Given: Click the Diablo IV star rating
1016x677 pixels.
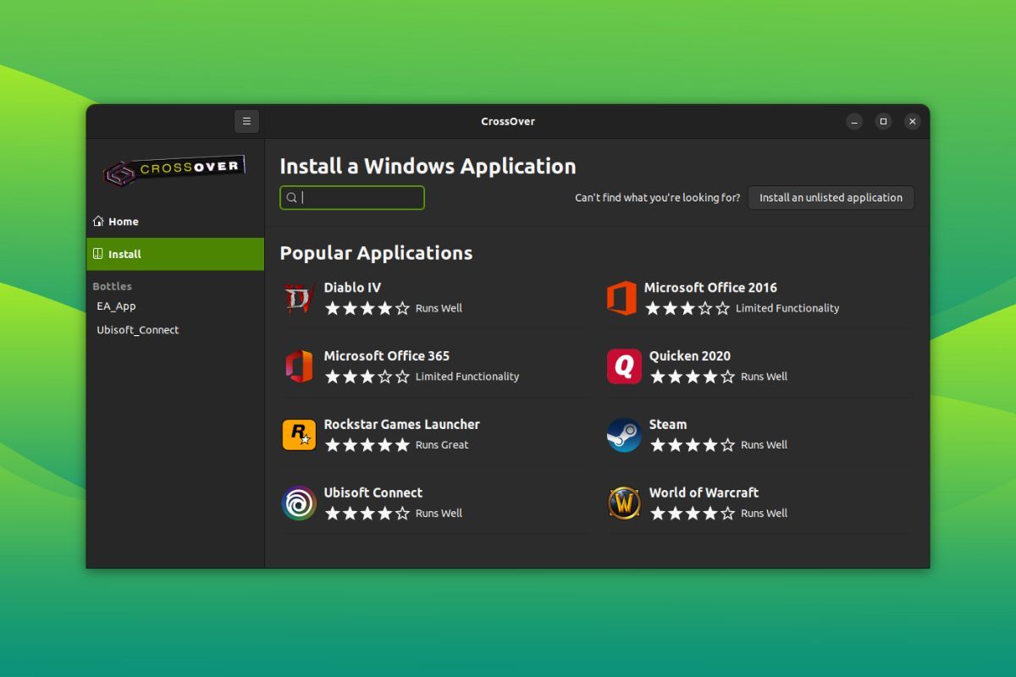Looking at the screenshot, I should (367, 309).
